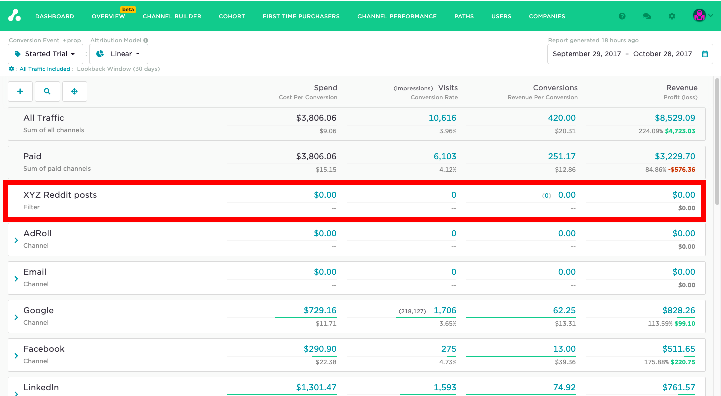Go to the Users tab

coord(501,16)
